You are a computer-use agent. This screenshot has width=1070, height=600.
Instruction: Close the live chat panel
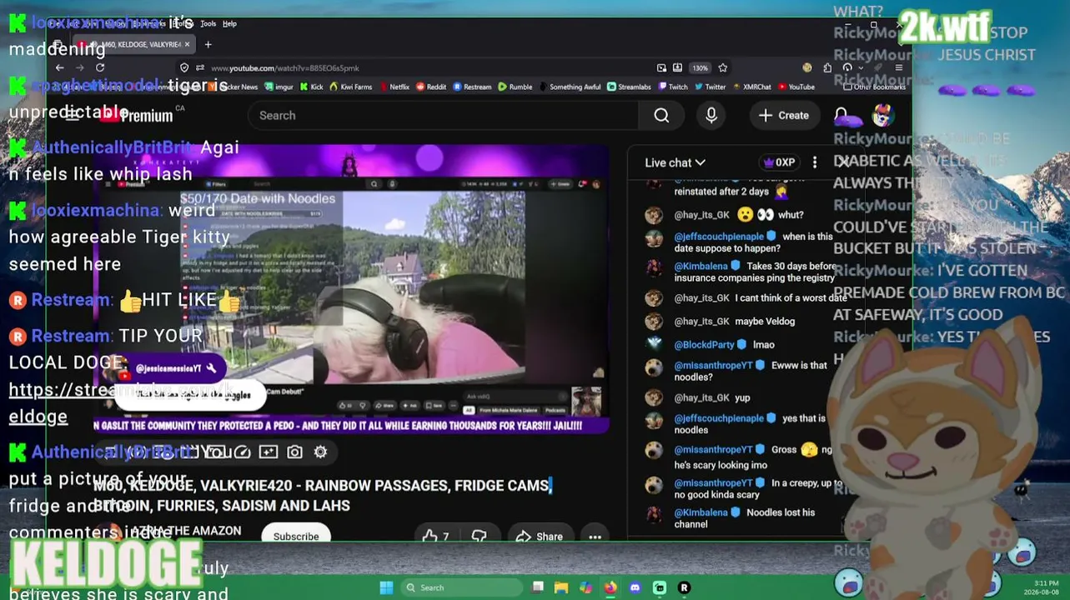[843, 162]
